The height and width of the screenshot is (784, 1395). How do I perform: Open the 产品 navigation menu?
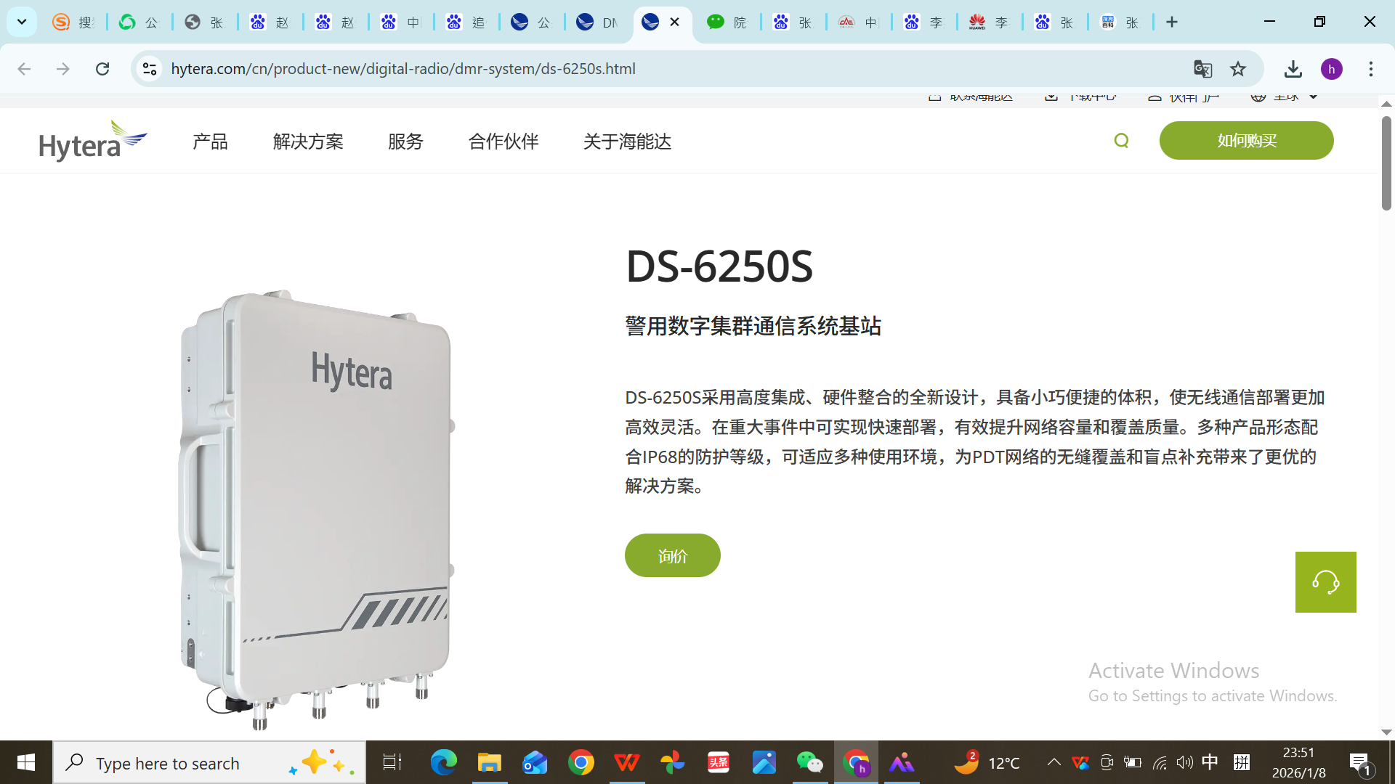pyautogui.click(x=210, y=142)
